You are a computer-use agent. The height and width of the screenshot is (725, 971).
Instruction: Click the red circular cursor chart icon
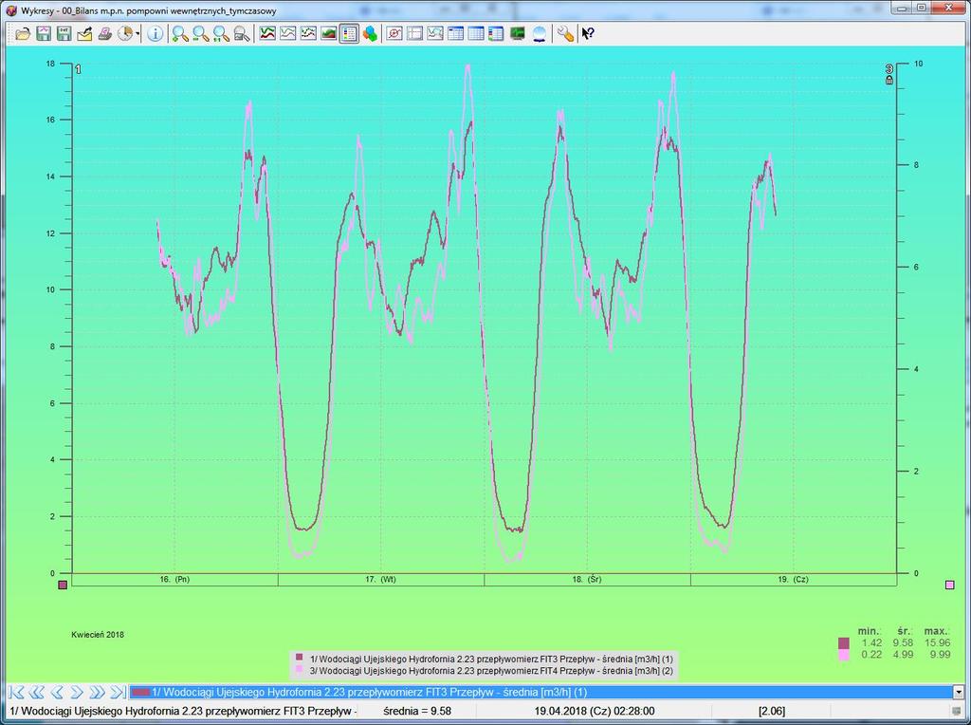[394, 33]
